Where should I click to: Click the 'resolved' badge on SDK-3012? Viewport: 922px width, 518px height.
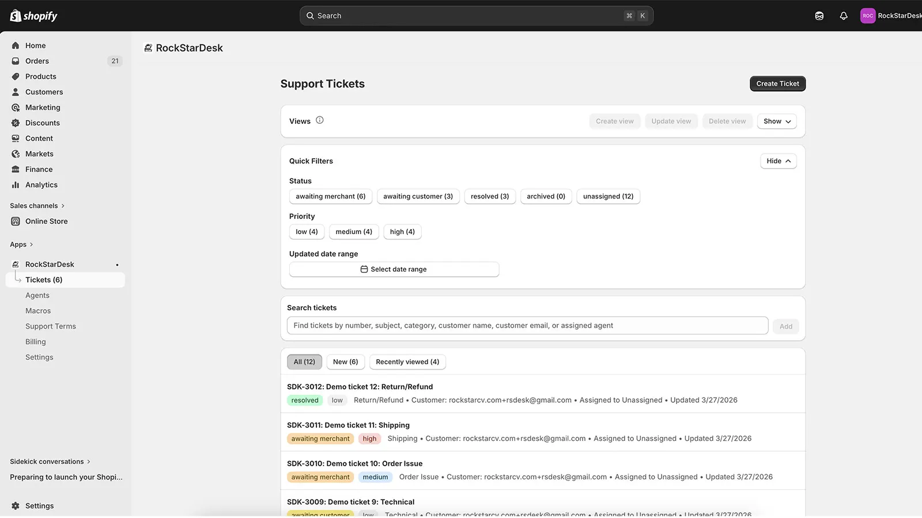(305, 401)
